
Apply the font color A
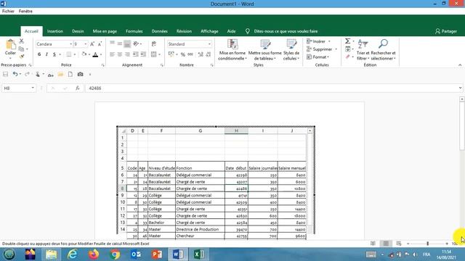click(95, 54)
